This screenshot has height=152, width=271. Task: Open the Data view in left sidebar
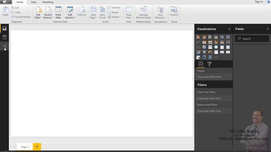pyautogui.click(x=5, y=37)
